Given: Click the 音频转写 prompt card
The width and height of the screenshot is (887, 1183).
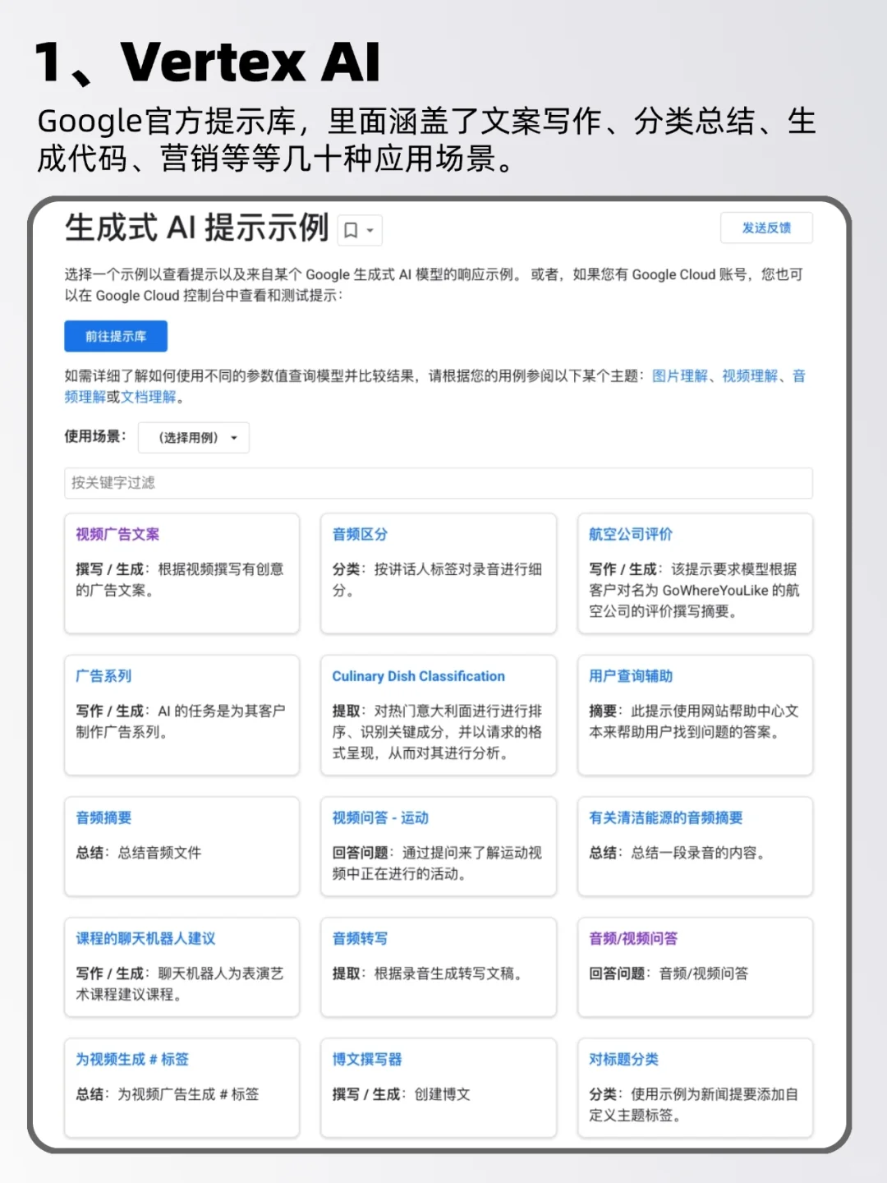Looking at the screenshot, I should click(x=439, y=968).
